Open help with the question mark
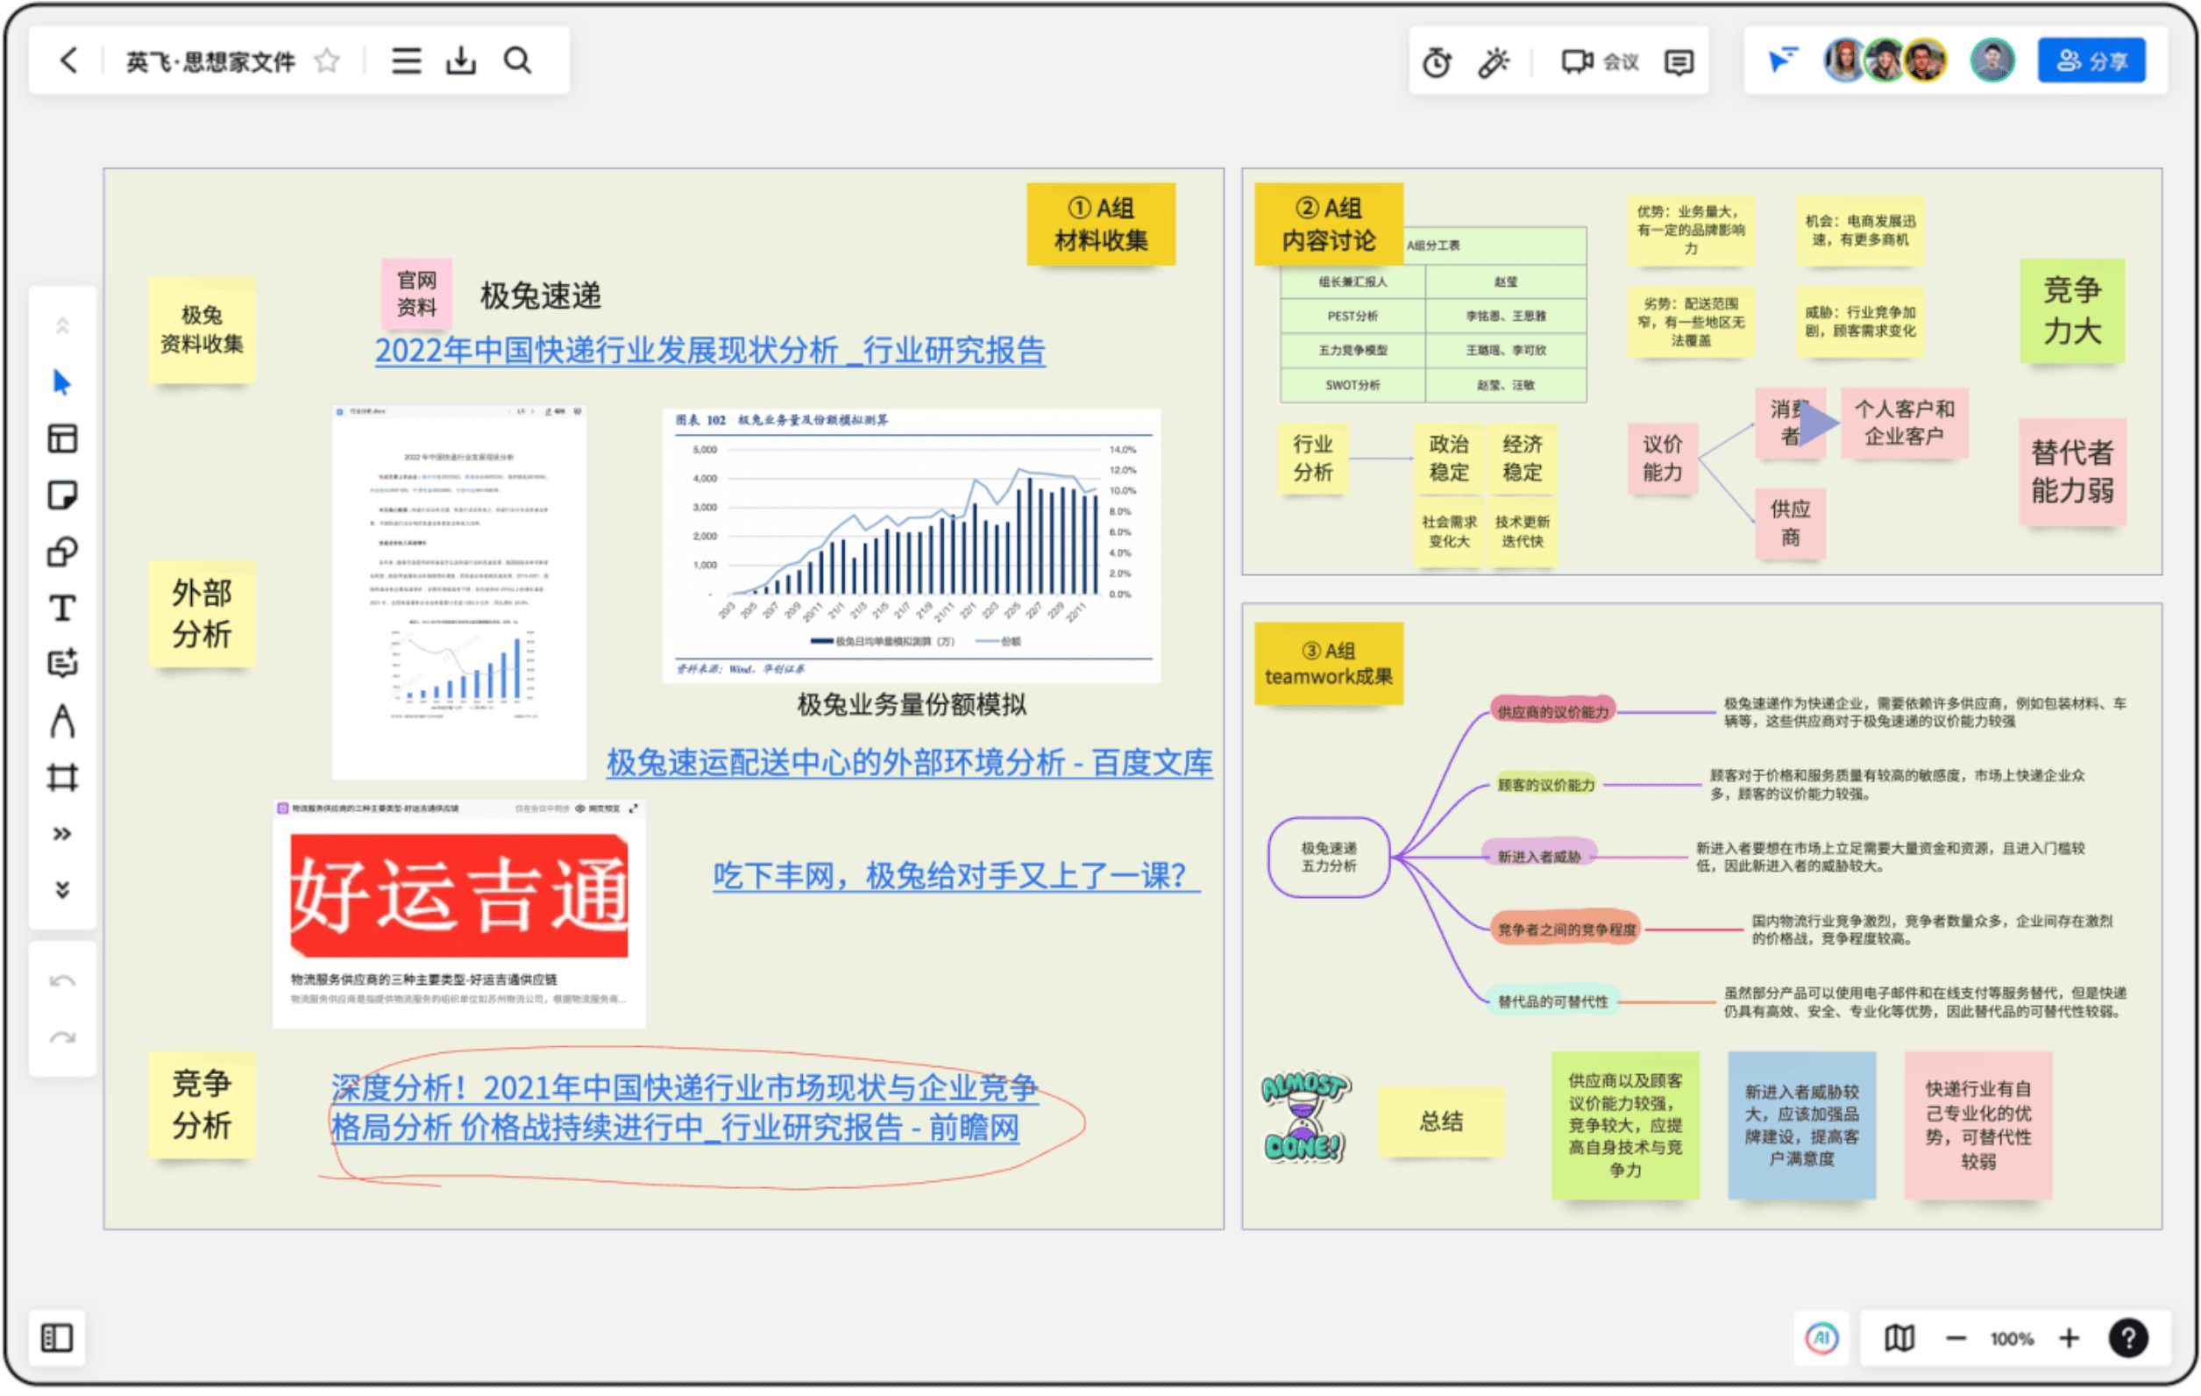 (x=2129, y=1338)
